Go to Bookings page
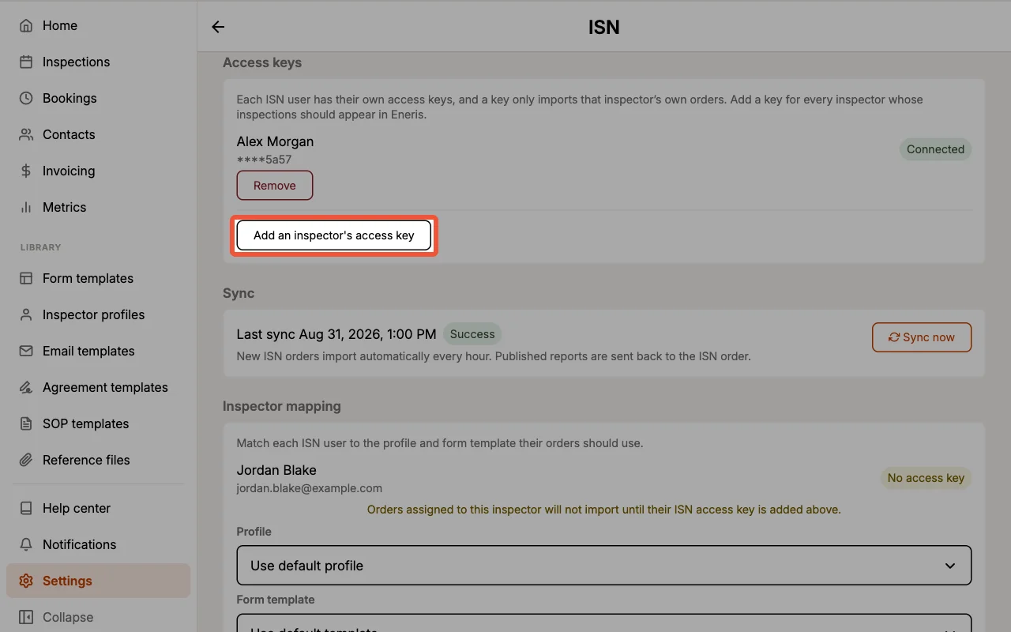The height and width of the screenshot is (632, 1011). (99, 98)
